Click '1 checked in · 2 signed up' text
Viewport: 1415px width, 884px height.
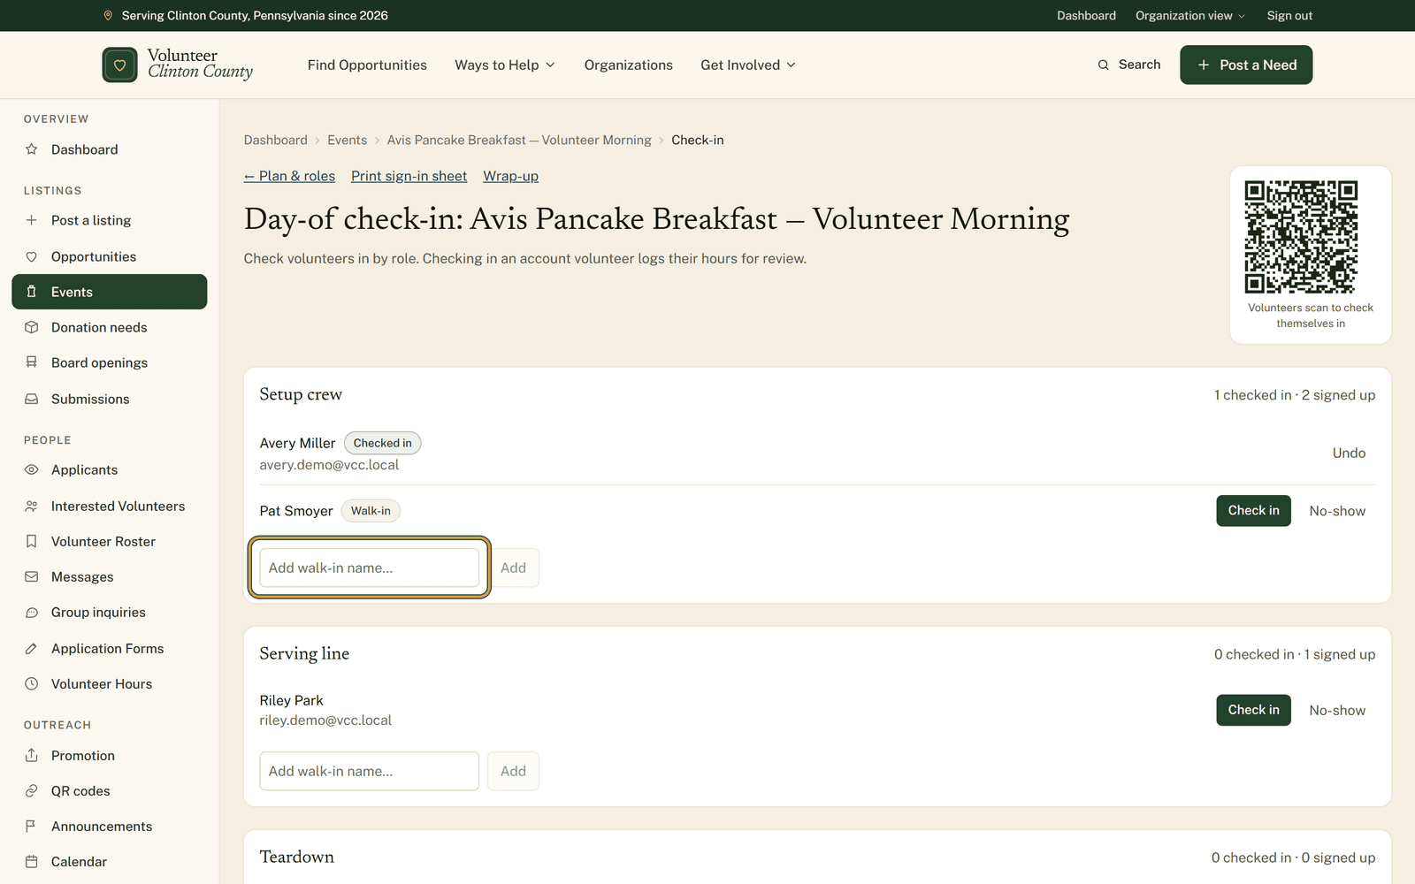pyautogui.click(x=1295, y=395)
